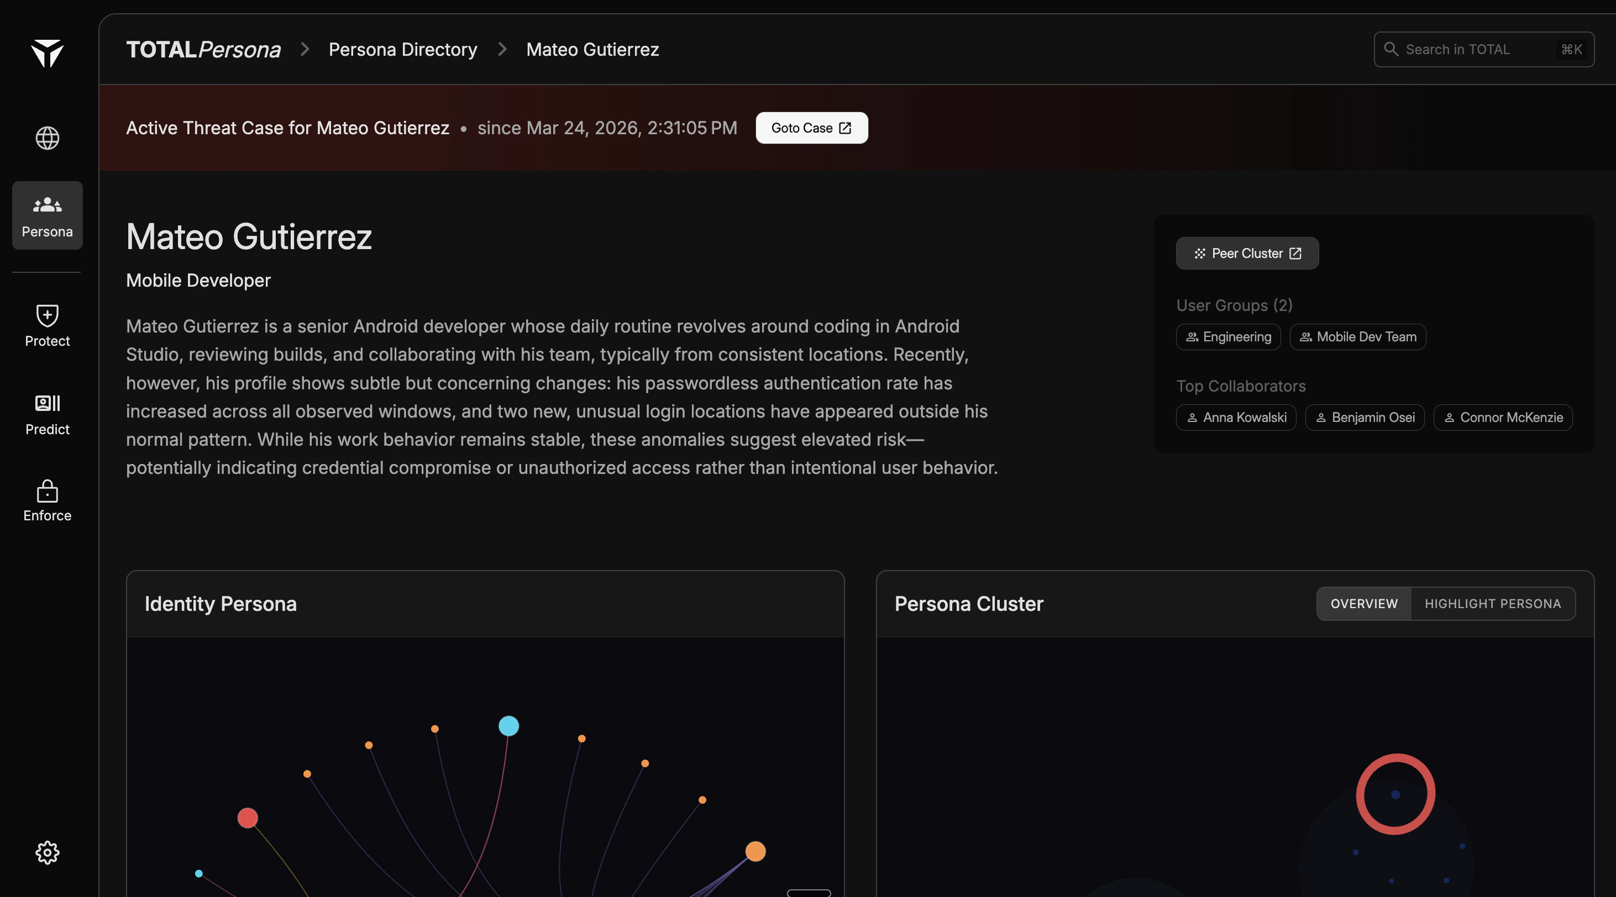Switch Persona Cluster to Overview view
1616x897 pixels.
click(1364, 604)
